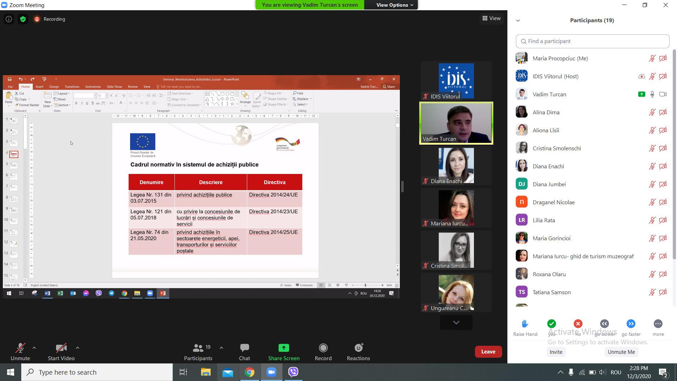The width and height of the screenshot is (677, 381).
Task: Click Windows Start button
Action: [10, 372]
